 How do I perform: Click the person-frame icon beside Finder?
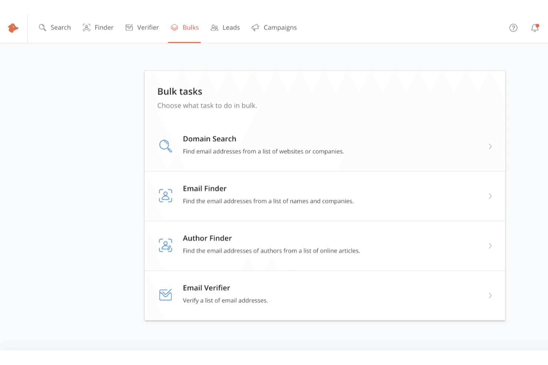click(86, 27)
